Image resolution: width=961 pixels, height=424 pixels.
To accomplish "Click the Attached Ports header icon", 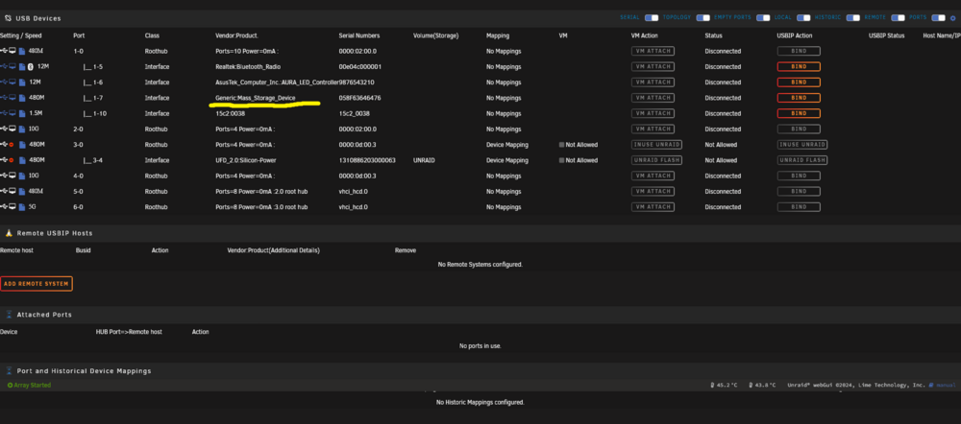I will pyautogui.click(x=9, y=315).
